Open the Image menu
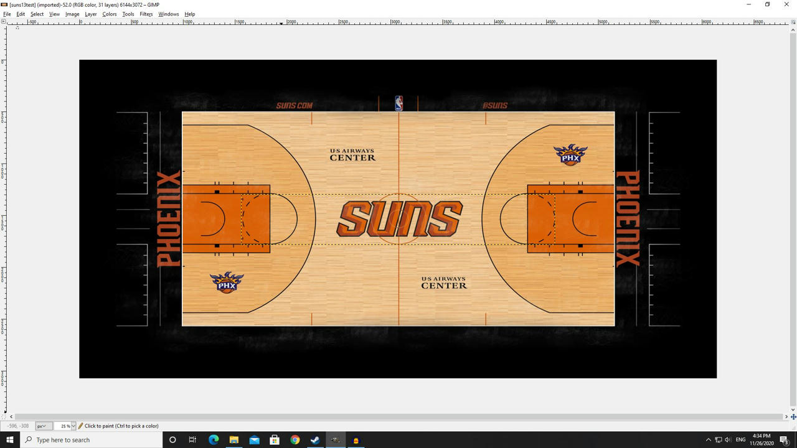 72,14
